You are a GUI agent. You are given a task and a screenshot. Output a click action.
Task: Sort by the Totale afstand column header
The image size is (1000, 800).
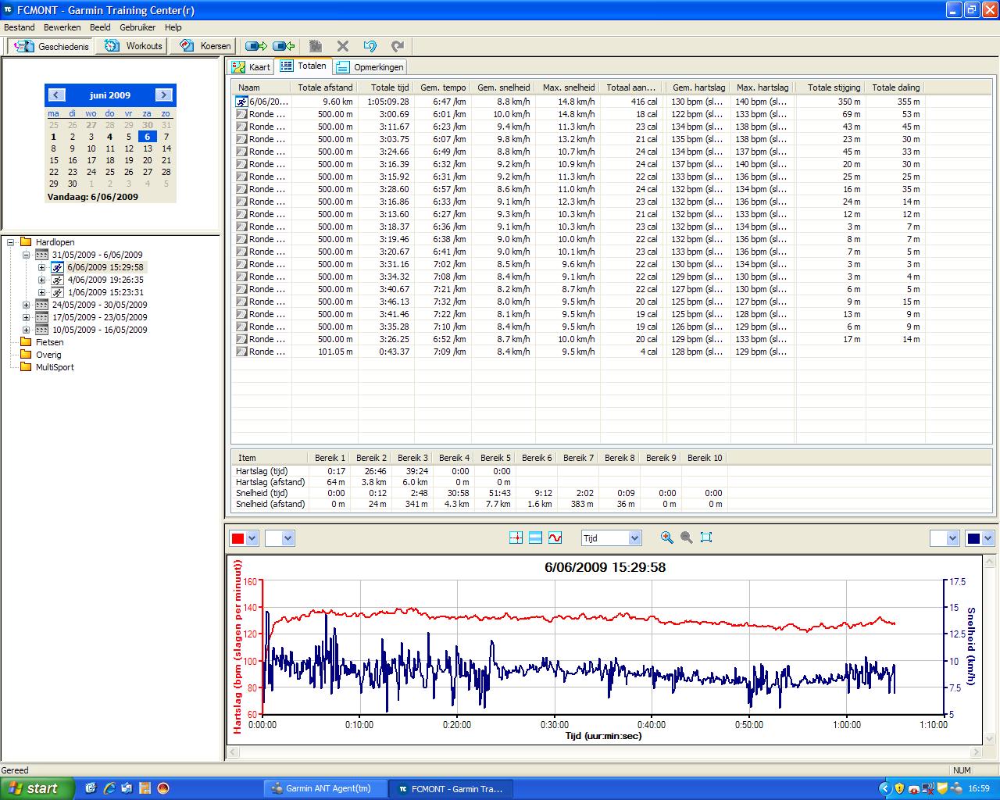(x=325, y=87)
